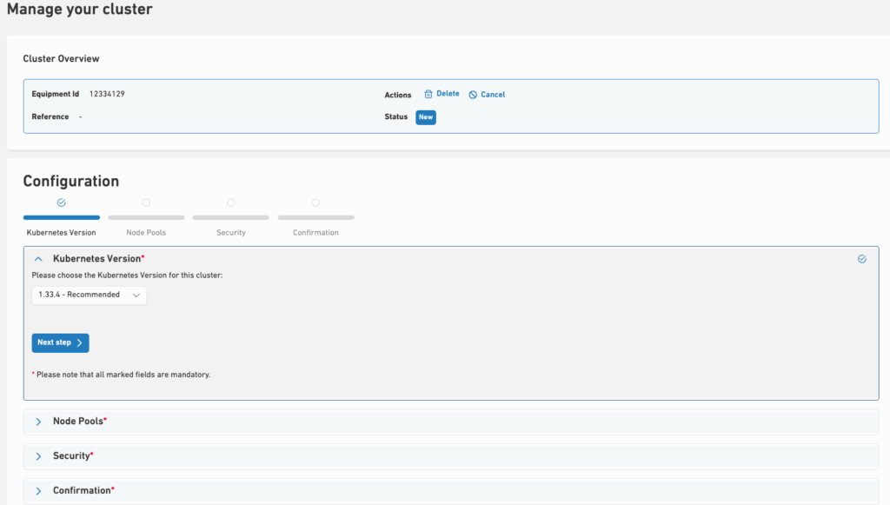This screenshot has width=890, height=505.
Task: Click the Delete cluster link
Action: (x=448, y=94)
